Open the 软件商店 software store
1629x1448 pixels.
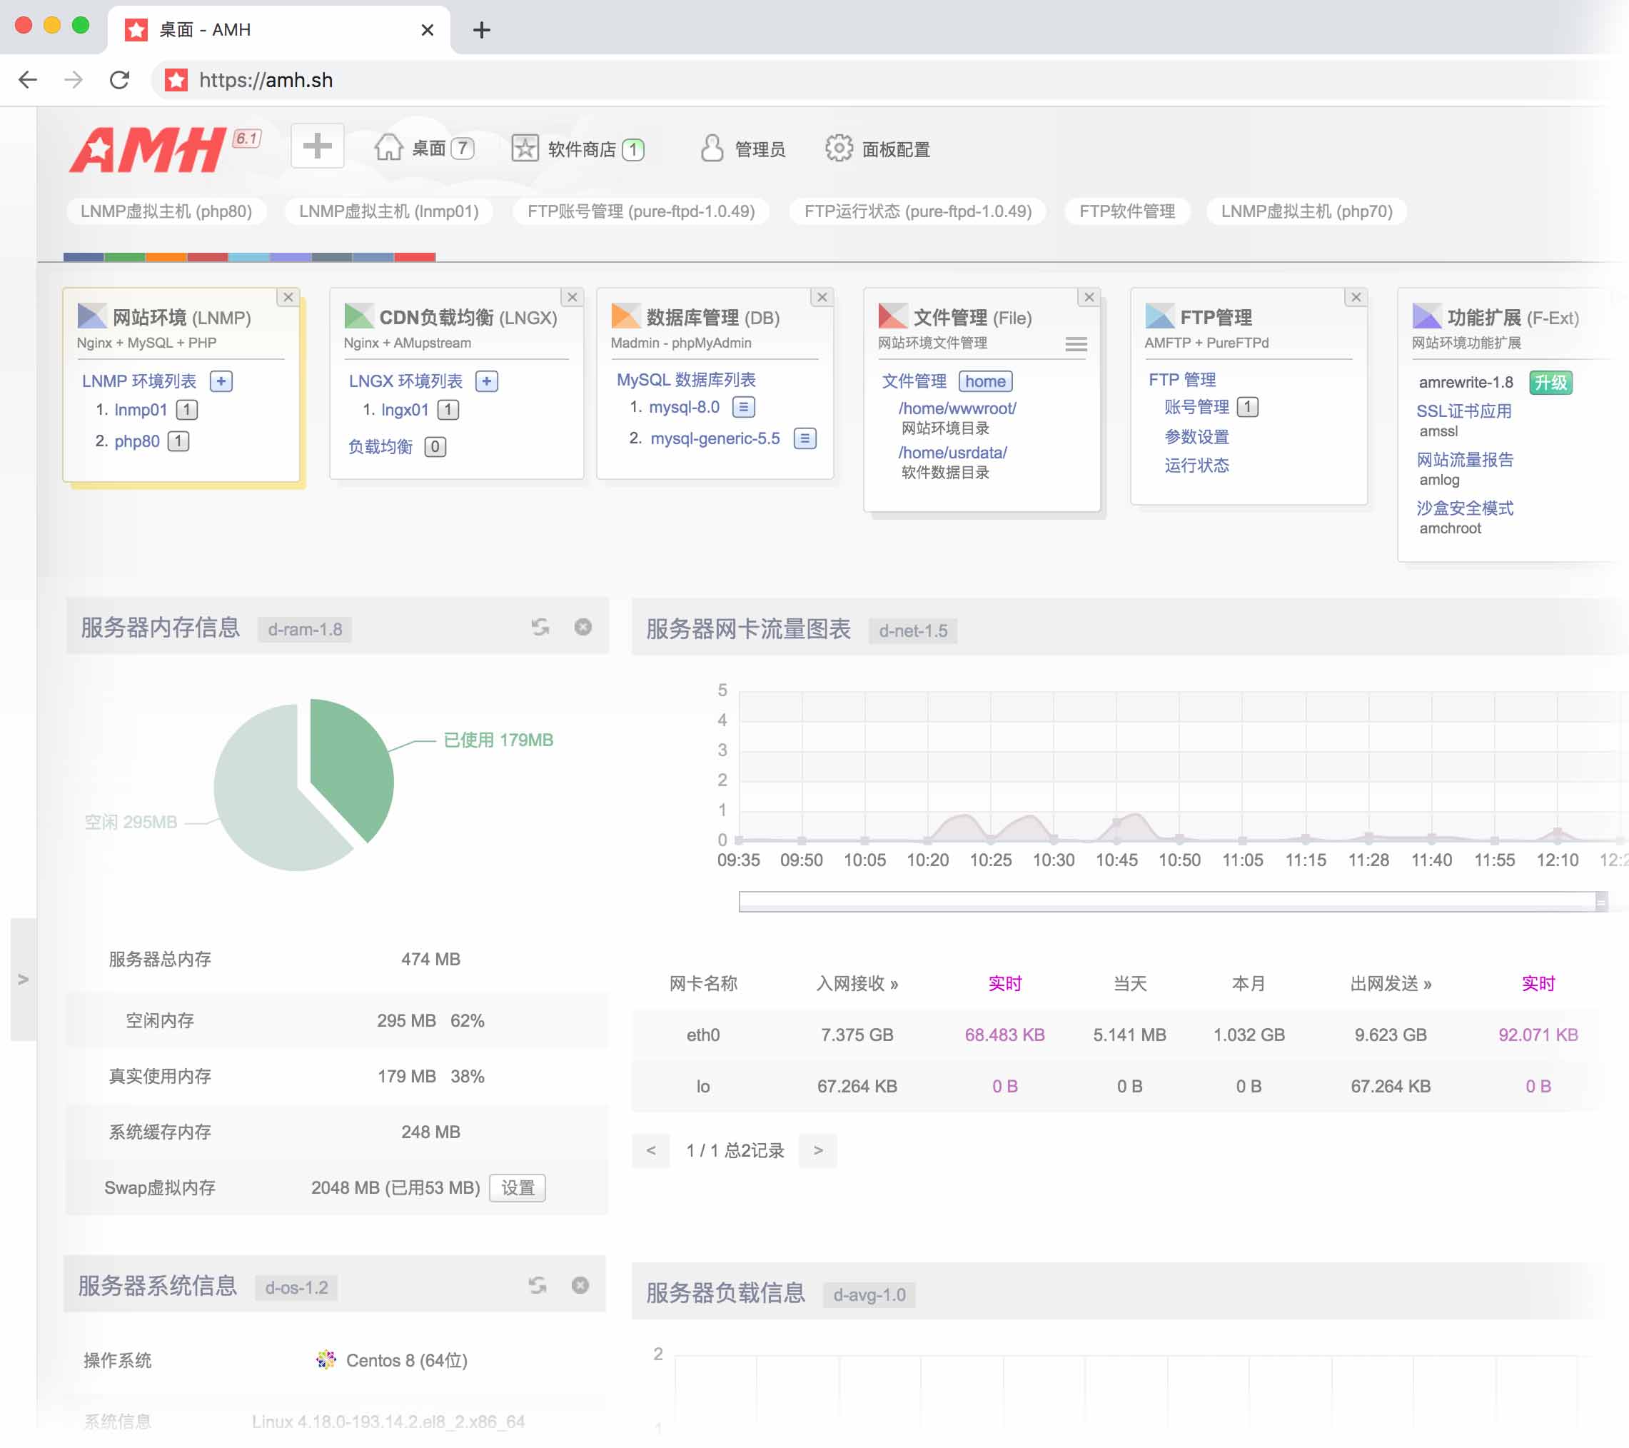point(578,149)
